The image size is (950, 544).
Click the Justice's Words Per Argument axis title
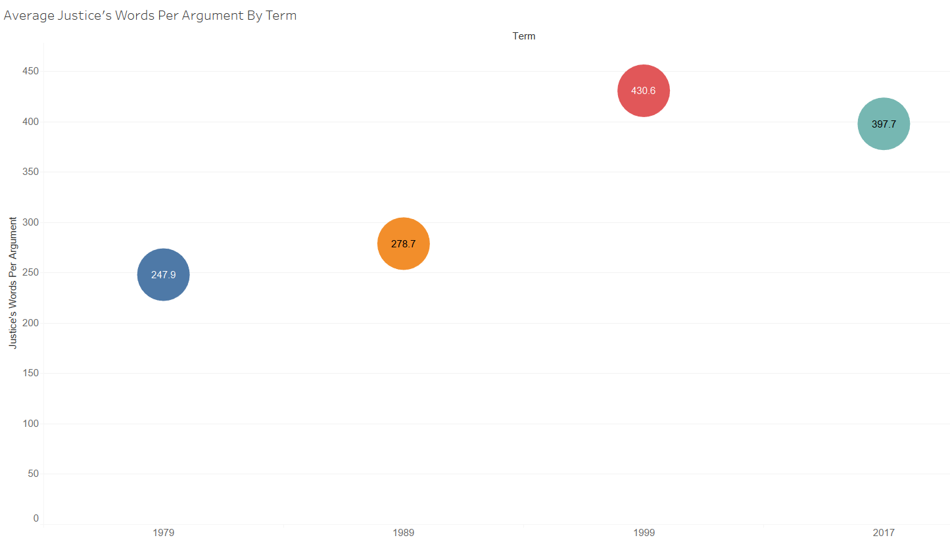tap(13, 282)
